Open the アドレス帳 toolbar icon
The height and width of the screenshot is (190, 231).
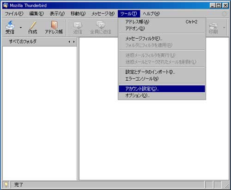point(54,27)
